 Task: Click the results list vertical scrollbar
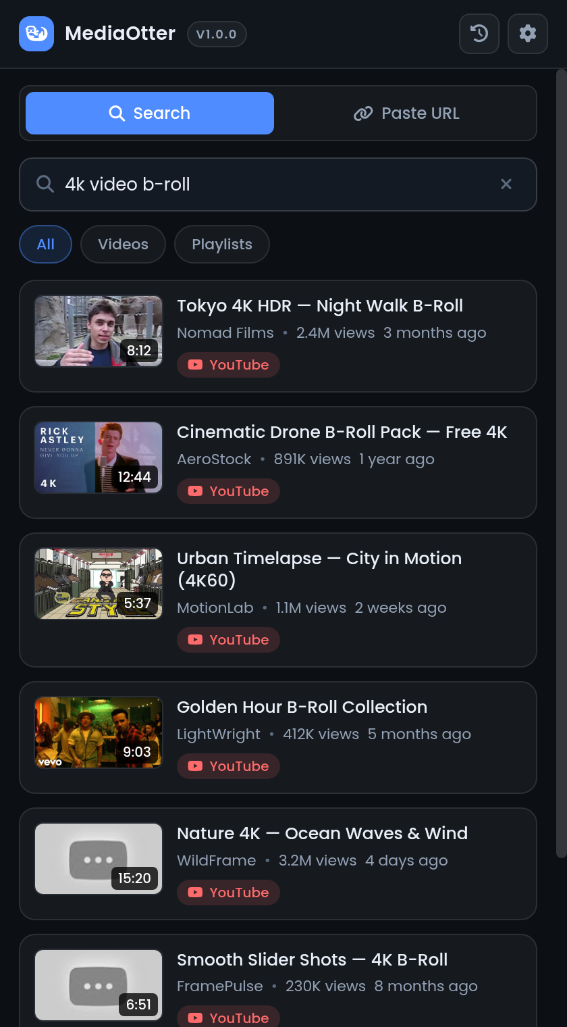pos(561,463)
